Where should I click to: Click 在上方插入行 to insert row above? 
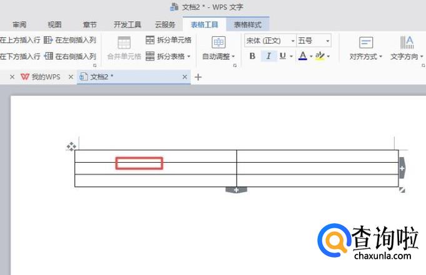pos(20,40)
